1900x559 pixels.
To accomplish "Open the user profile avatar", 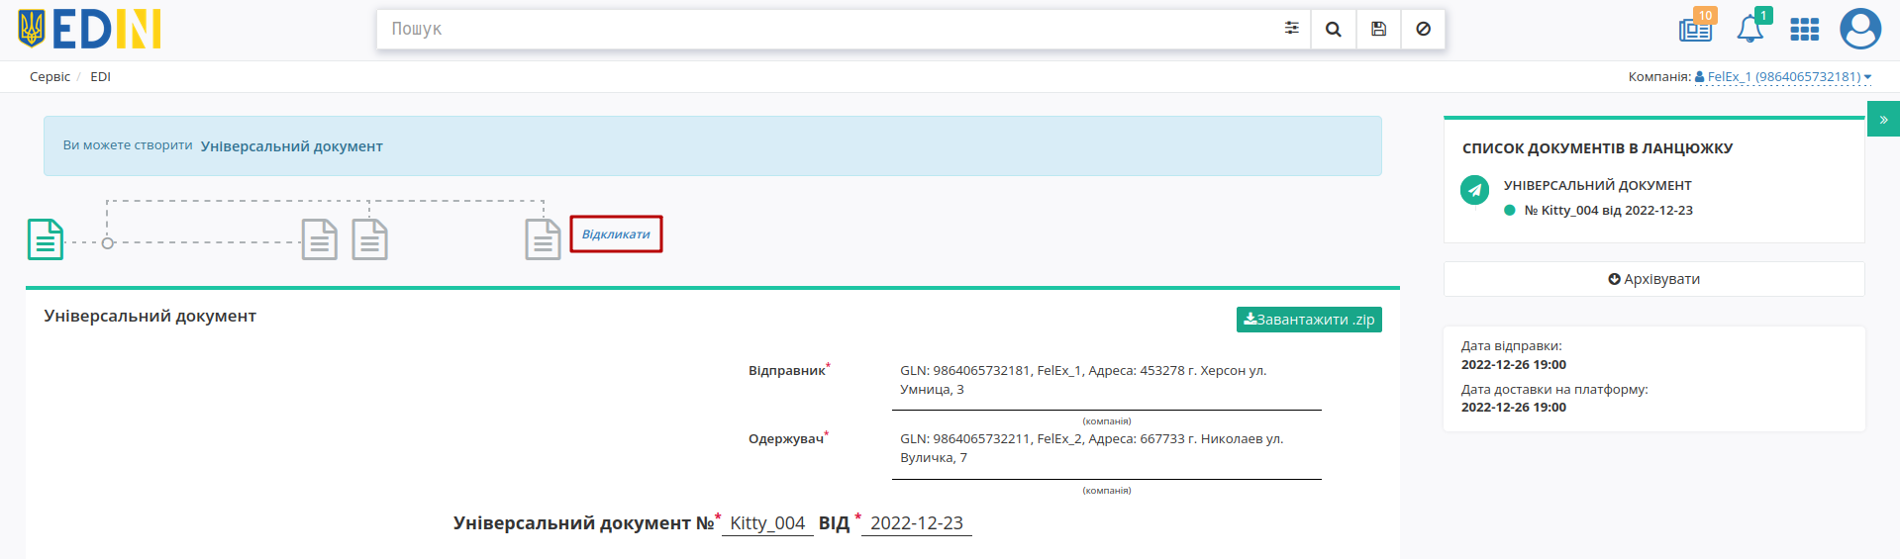I will 1860,29.
